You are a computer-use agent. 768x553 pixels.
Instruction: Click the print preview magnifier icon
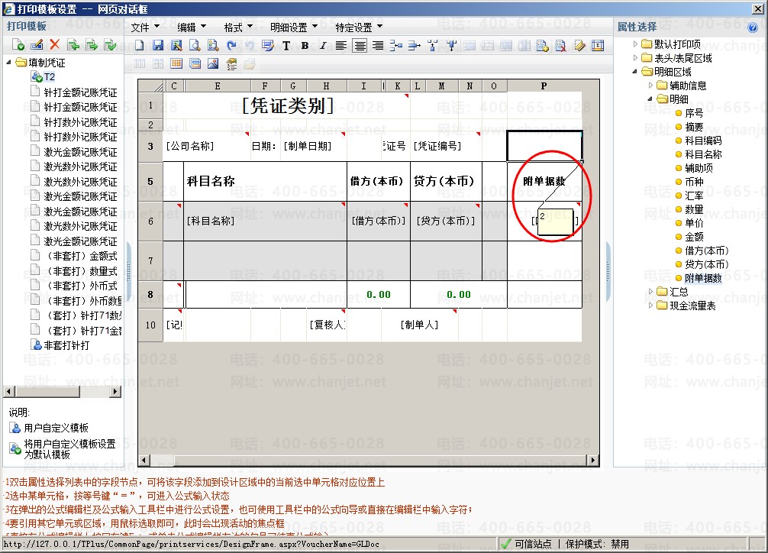(195, 46)
